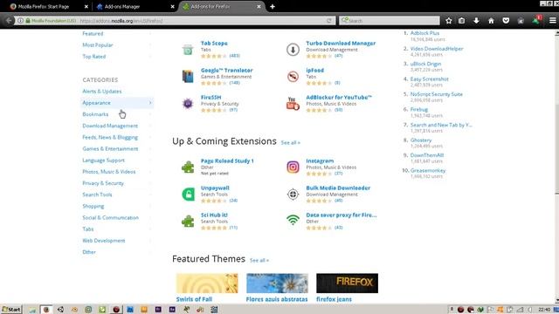
Task: Open the Flores azuis abstratas theme thumbnail
Action: click(x=277, y=283)
